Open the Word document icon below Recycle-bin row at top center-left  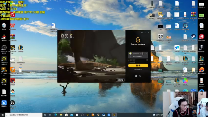tap(54, 28)
